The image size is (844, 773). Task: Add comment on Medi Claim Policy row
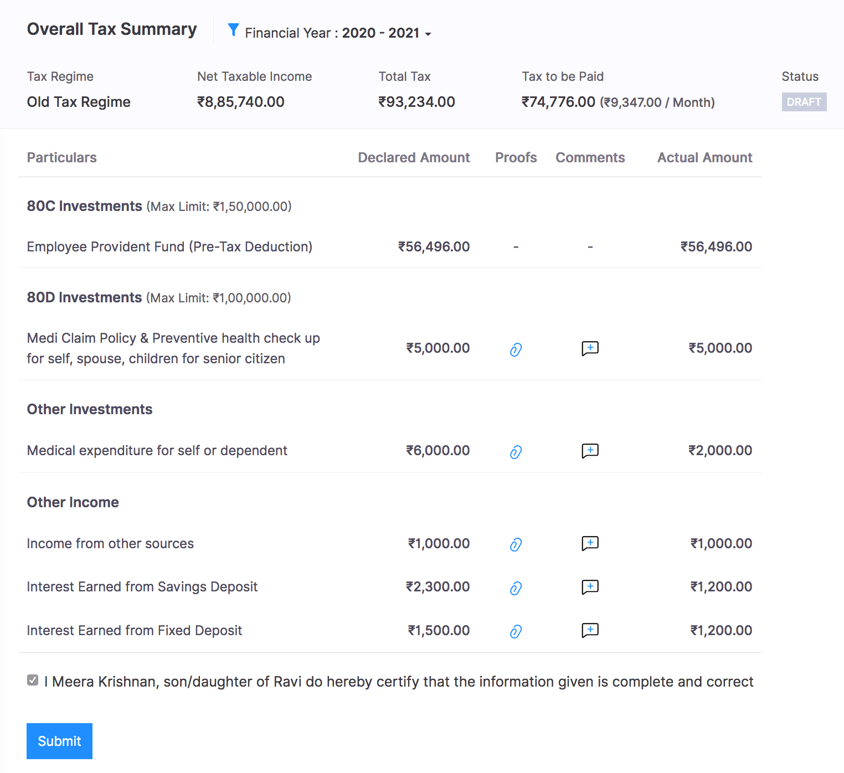[x=590, y=348]
